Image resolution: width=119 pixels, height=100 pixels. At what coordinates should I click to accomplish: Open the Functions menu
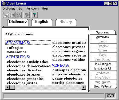(x=33, y=8)
